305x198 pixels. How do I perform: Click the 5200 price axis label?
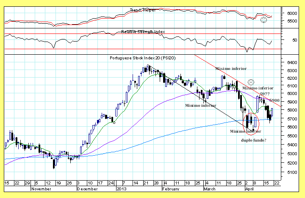coord(292,163)
